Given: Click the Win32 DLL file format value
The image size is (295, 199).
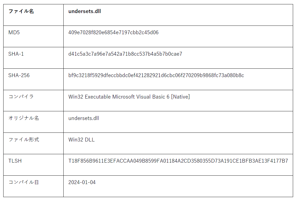Looking at the screenshot, I should (x=81, y=140).
